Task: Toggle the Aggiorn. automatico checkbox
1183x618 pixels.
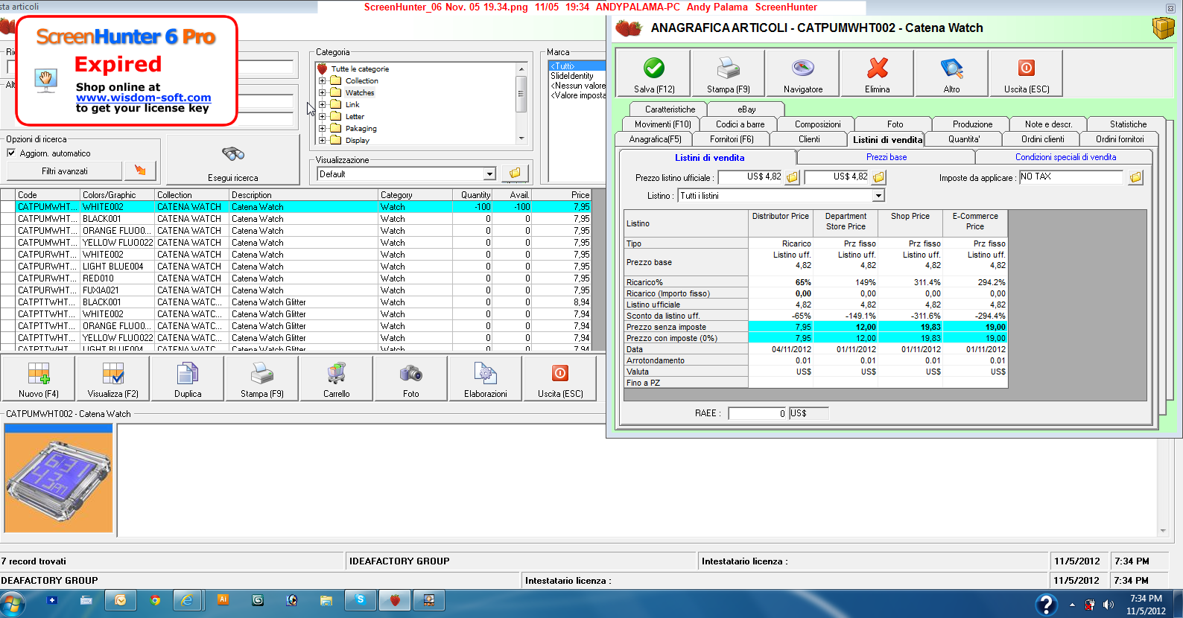Action: click(x=11, y=153)
